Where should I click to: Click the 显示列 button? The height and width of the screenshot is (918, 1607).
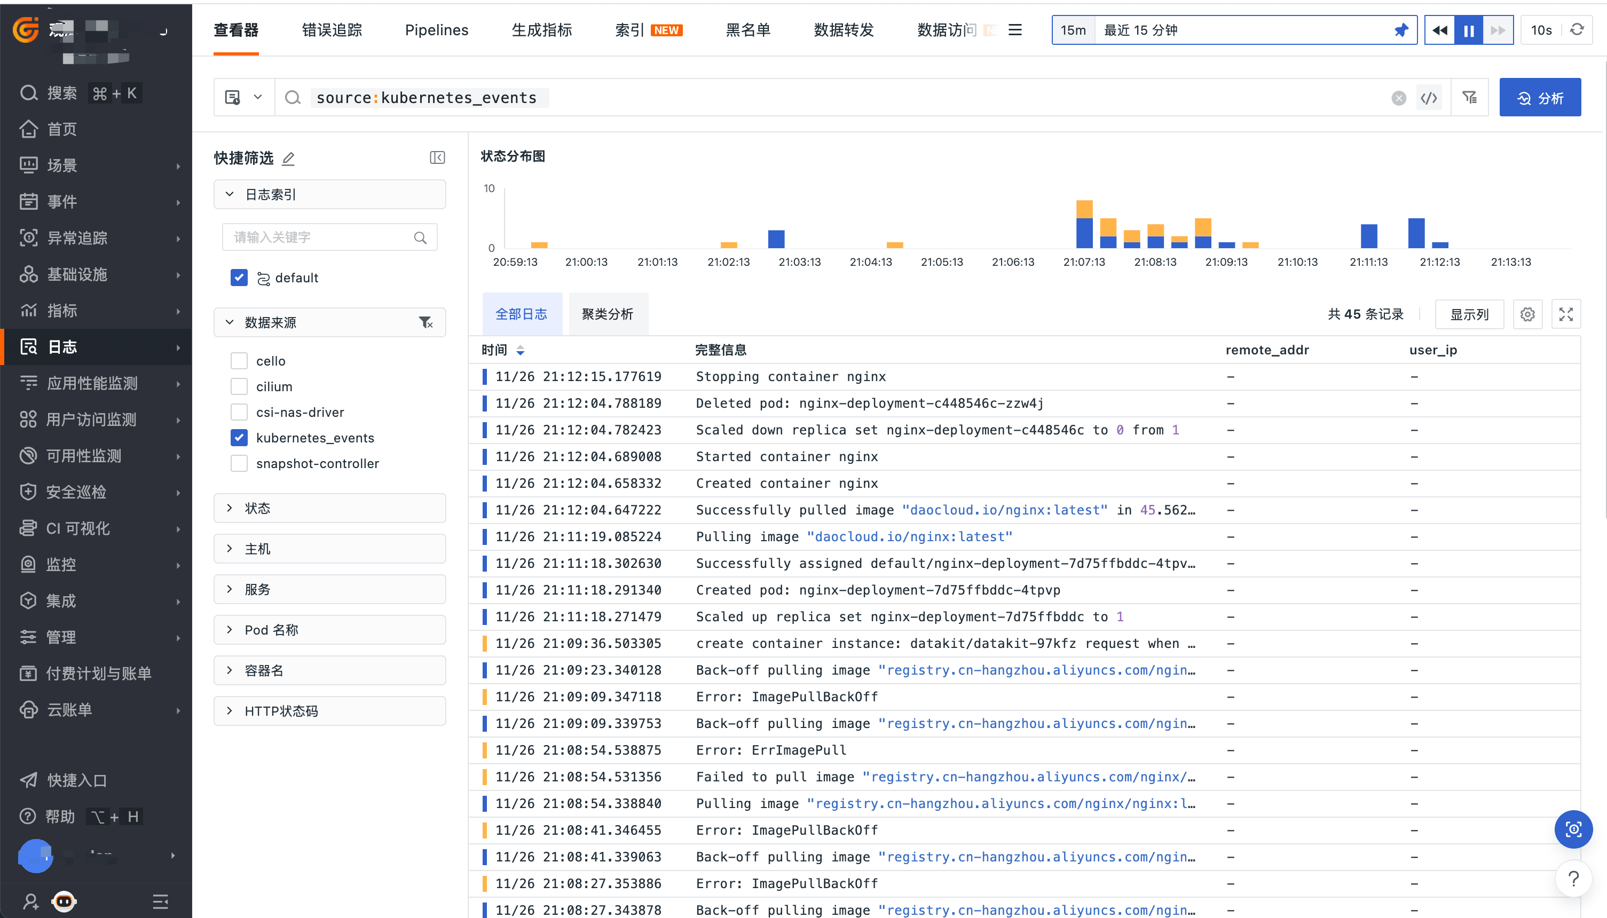click(1469, 314)
